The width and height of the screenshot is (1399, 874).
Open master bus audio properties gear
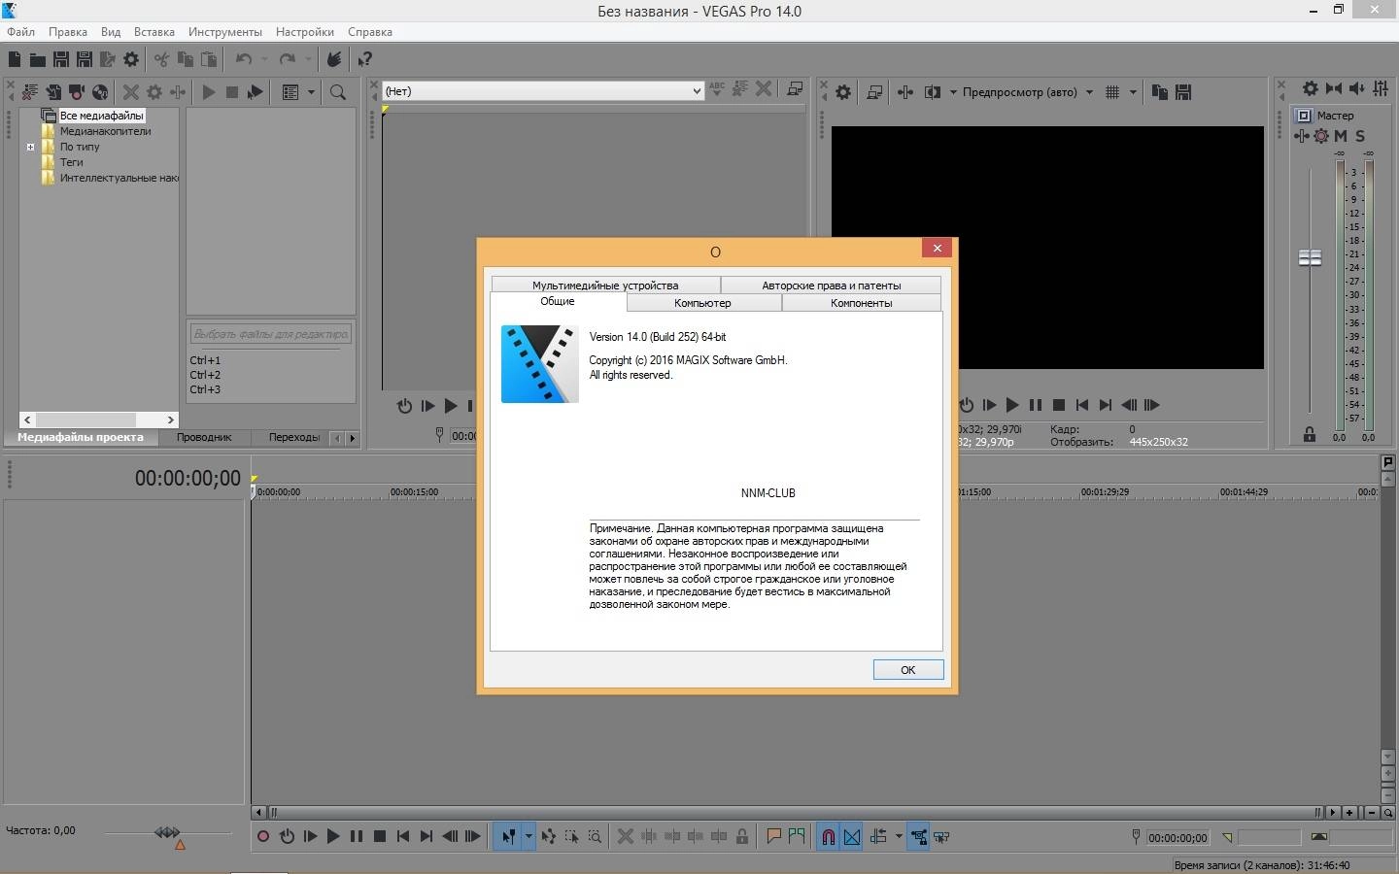point(1310,89)
